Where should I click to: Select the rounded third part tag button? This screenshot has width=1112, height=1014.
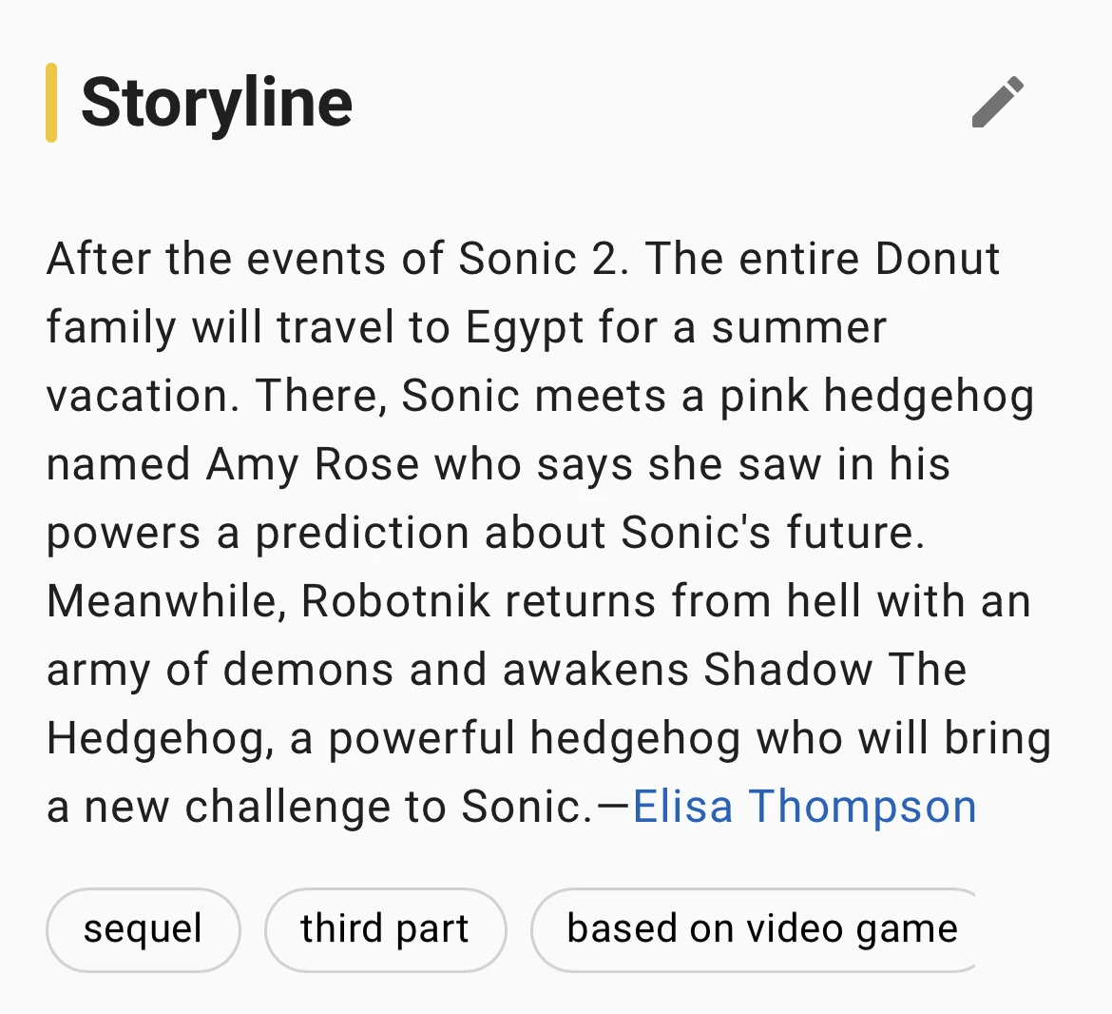[385, 929]
